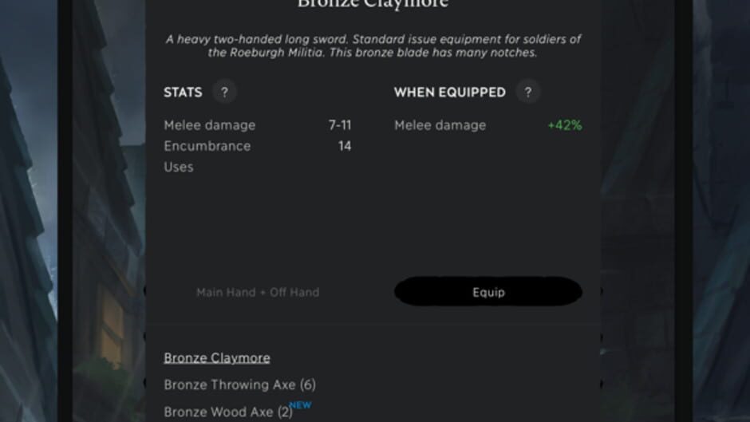Viewport: 750px width, 422px height.
Task: Click the Uses stat label
Action: pyautogui.click(x=179, y=167)
